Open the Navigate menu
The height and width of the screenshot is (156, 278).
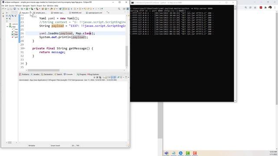click(x=26, y=6)
